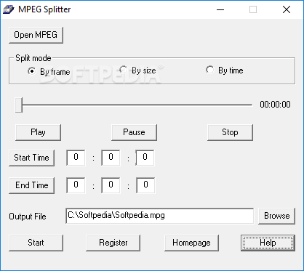Visit the Homepage link button
304x271 pixels.
pyautogui.click(x=191, y=243)
